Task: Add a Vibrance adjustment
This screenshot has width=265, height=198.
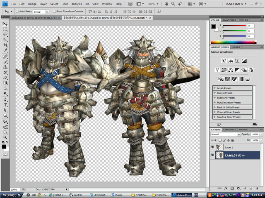Action: 217,70
